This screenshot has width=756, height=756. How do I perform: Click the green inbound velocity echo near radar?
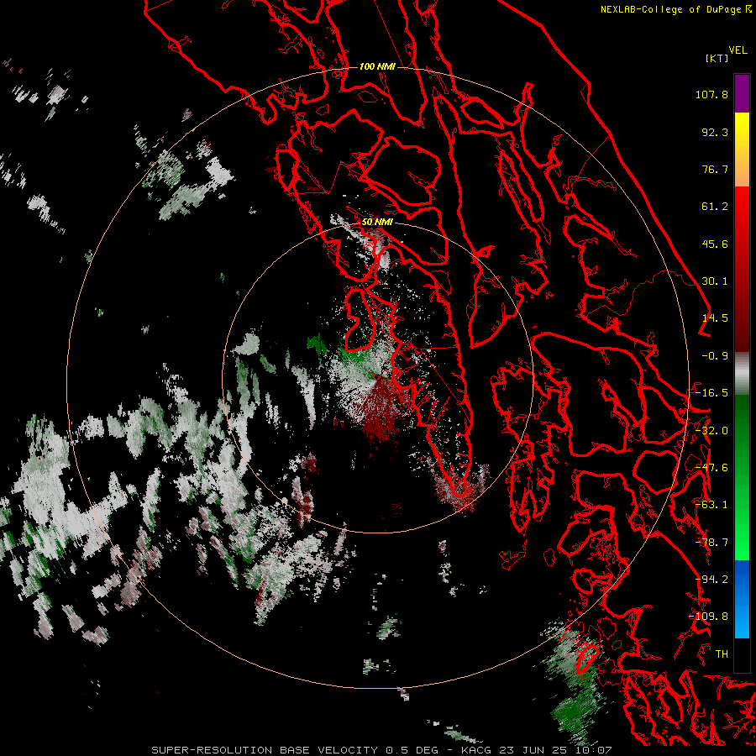[x=360, y=357]
